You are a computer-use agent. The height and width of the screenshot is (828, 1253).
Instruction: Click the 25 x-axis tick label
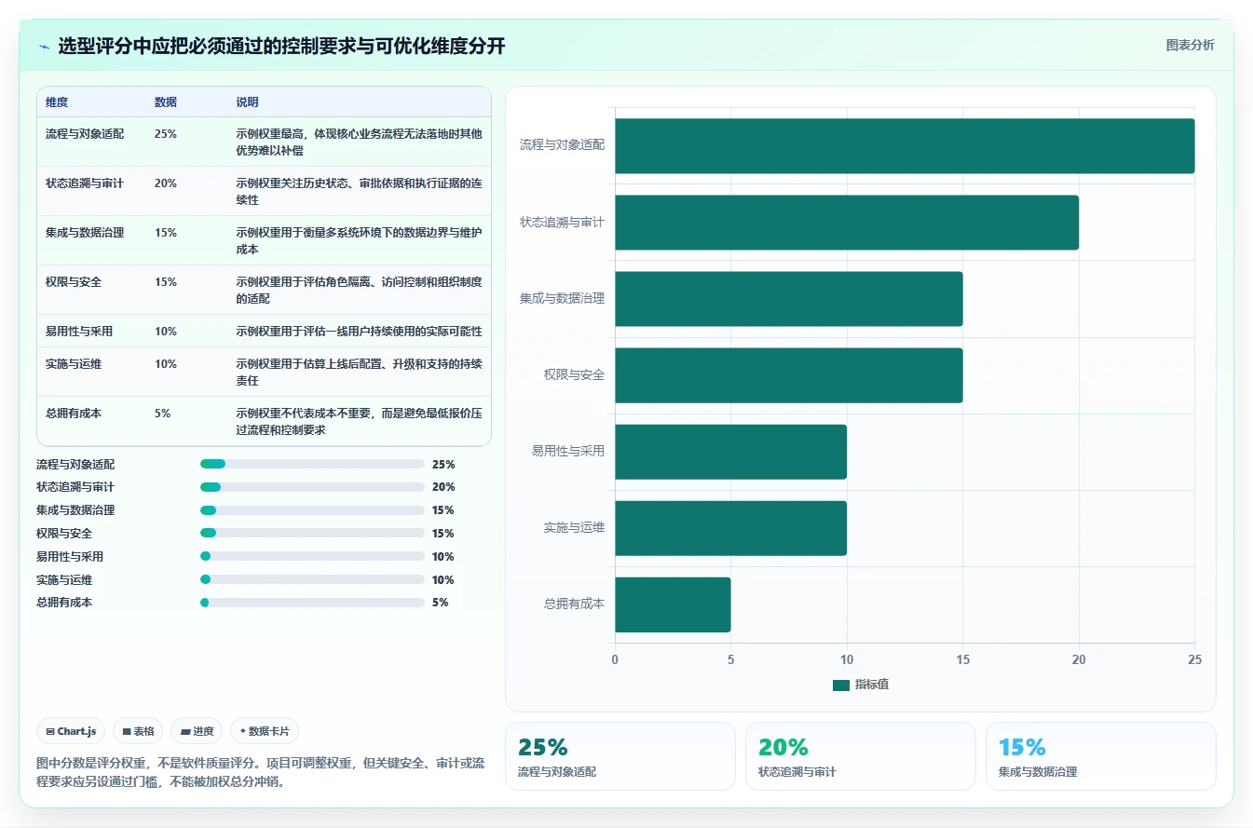(x=1194, y=659)
